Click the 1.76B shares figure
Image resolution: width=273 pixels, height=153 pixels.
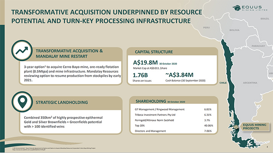140,75
